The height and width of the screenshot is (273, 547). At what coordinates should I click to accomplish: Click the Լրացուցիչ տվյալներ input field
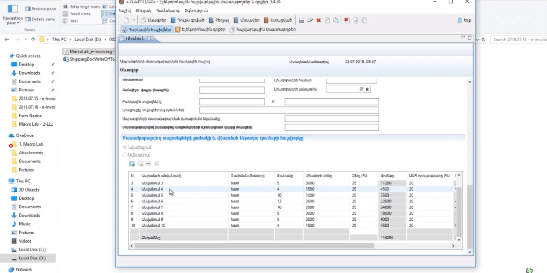pos(289,110)
